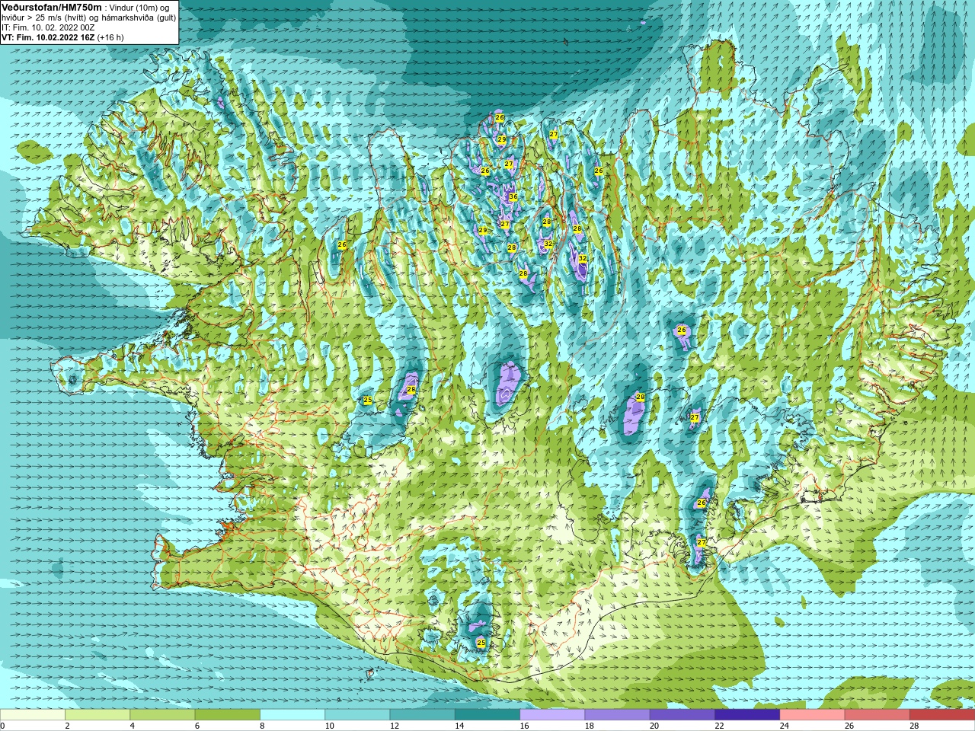Click the 18–20 m/s legend color swatch

(618, 715)
